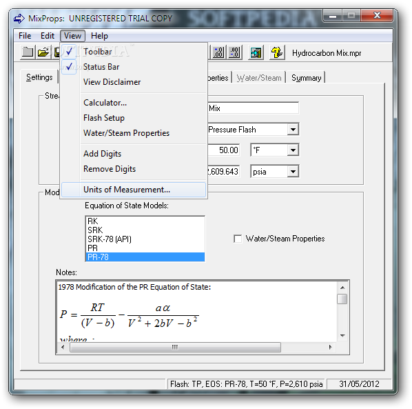
Task: Open Units of Measurement... dialog
Action: click(x=134, y=190)
